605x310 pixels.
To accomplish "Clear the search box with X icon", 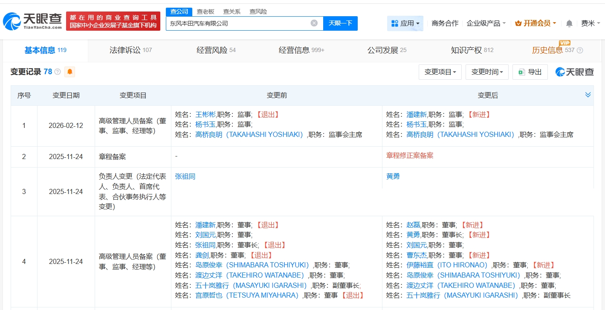I will (314, 23).
